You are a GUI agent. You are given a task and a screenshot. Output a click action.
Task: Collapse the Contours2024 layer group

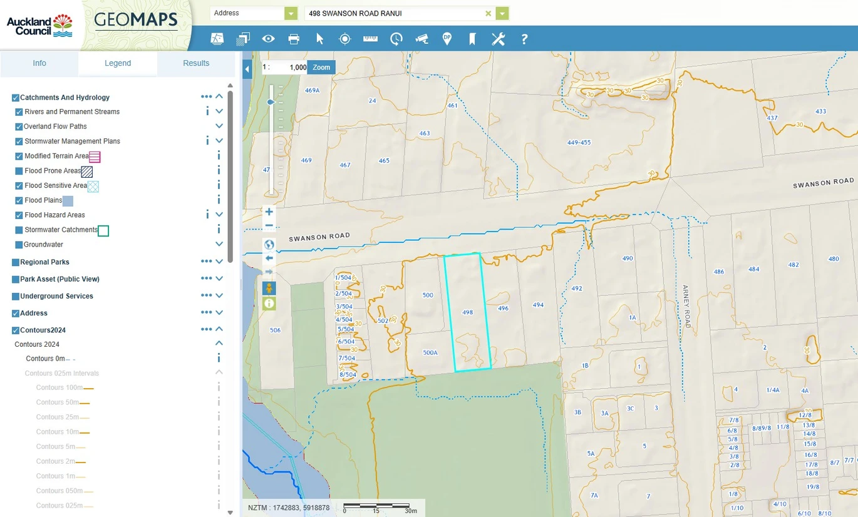coord(219,329)
